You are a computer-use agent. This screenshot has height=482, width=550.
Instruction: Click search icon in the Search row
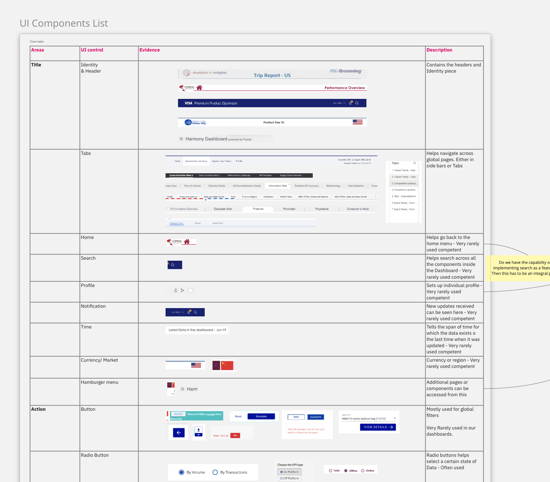pos(172,265)
